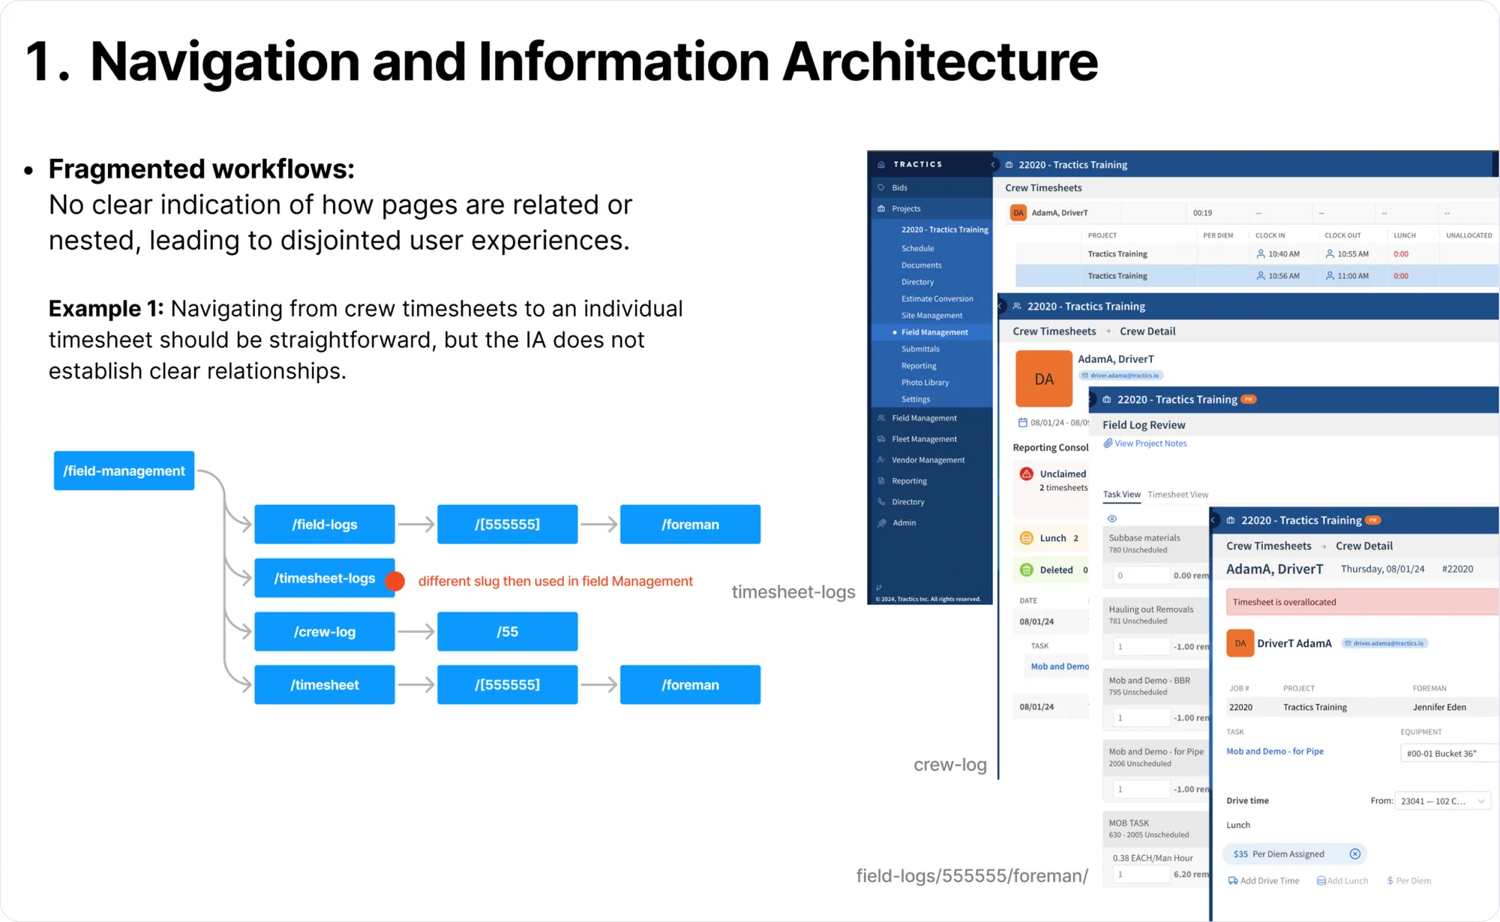
Task: Click the calendar icon beside 08/01/24 date range
Action: (x=1022, y=423)
